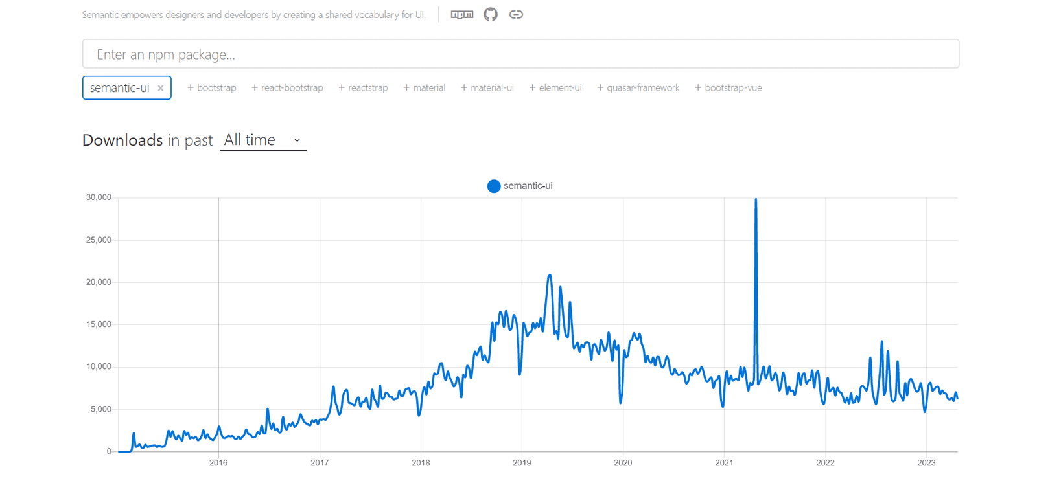The height and width of the screenshot is (481, 1037).
Task: Click the 2016 vertical marker line
Action: click(x=218, y=324)
